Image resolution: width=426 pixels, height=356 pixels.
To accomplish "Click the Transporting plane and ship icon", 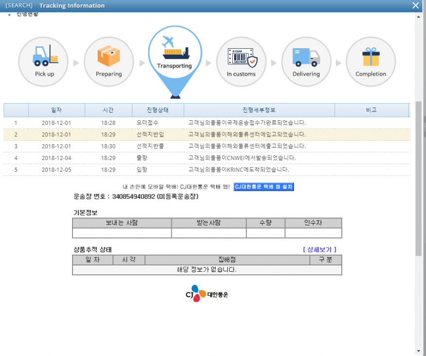I will coord(174,47).
